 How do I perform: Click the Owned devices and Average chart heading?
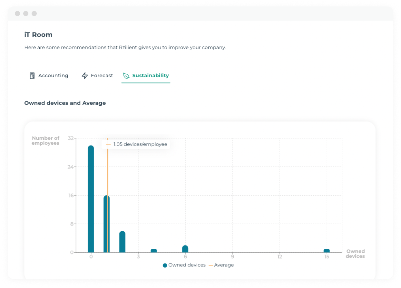(x=65, y=103)
